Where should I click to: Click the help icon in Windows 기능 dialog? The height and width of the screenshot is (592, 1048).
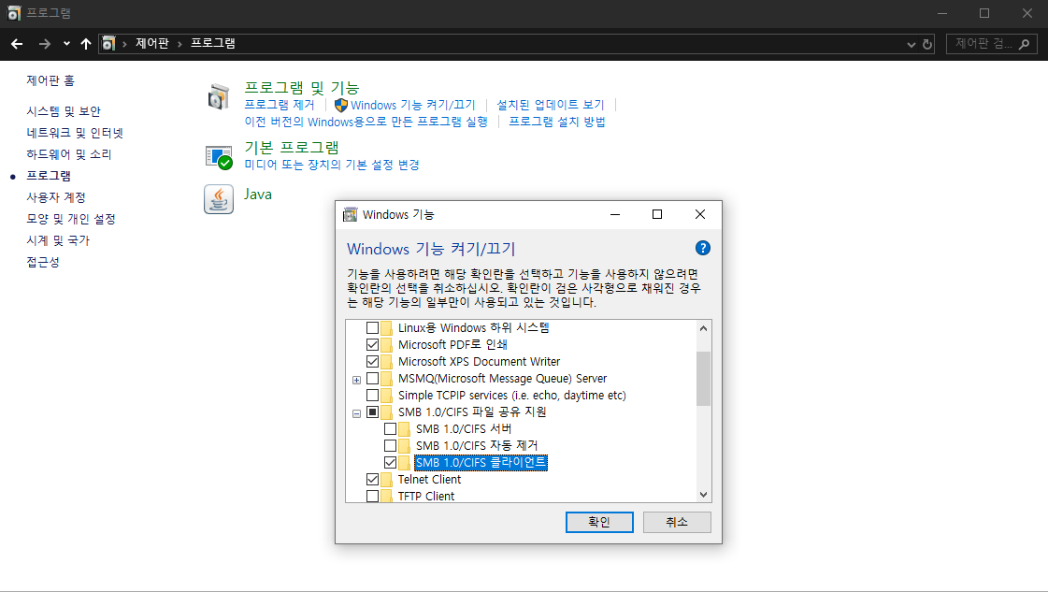click(x=702, y=248)
